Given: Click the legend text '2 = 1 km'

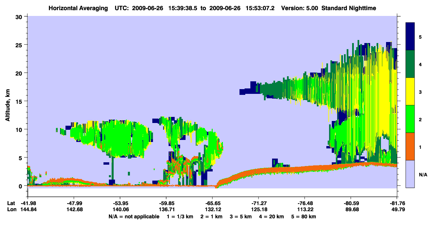Looking at the screenshot, I should (211, 216).
